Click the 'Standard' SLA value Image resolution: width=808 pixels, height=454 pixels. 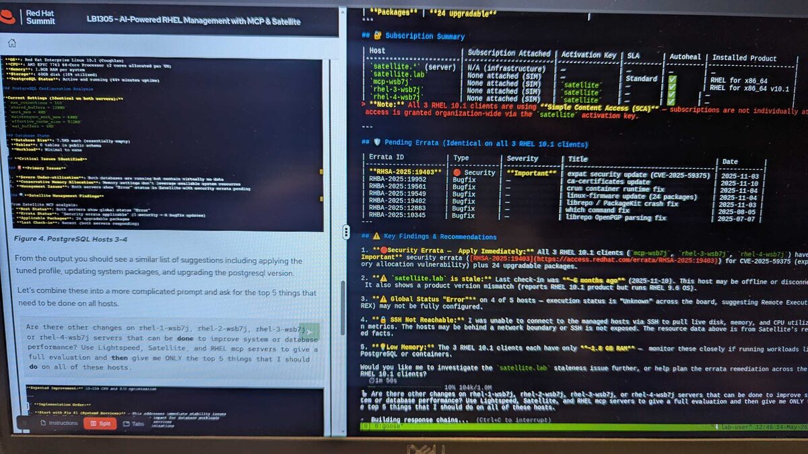641,79
